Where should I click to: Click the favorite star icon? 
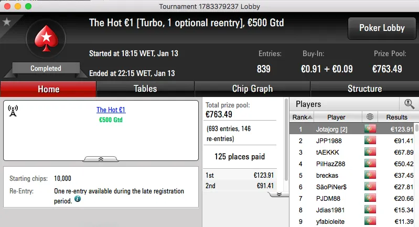coord(7,22)
